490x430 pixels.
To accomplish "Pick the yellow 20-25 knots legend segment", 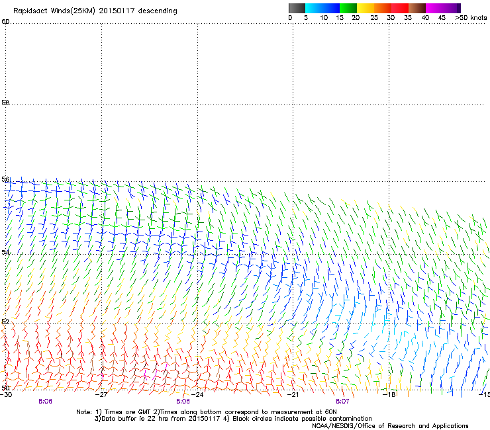I will 366,8.
